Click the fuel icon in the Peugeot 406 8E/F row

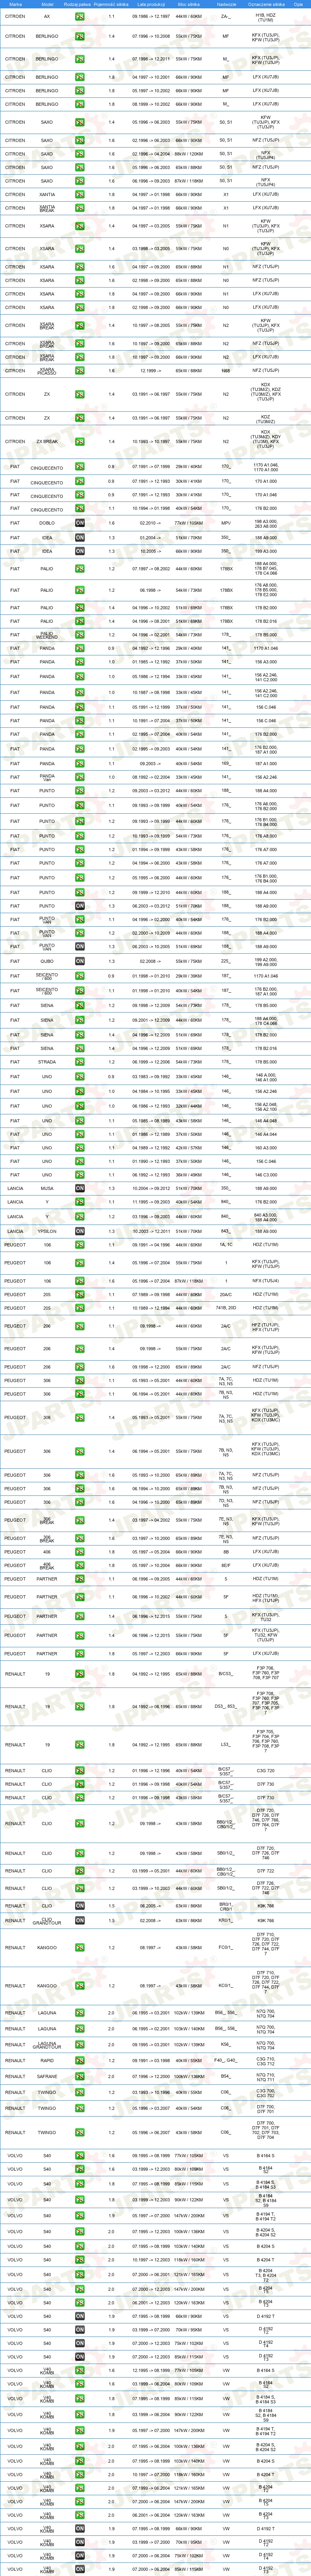click(79, 1565)
